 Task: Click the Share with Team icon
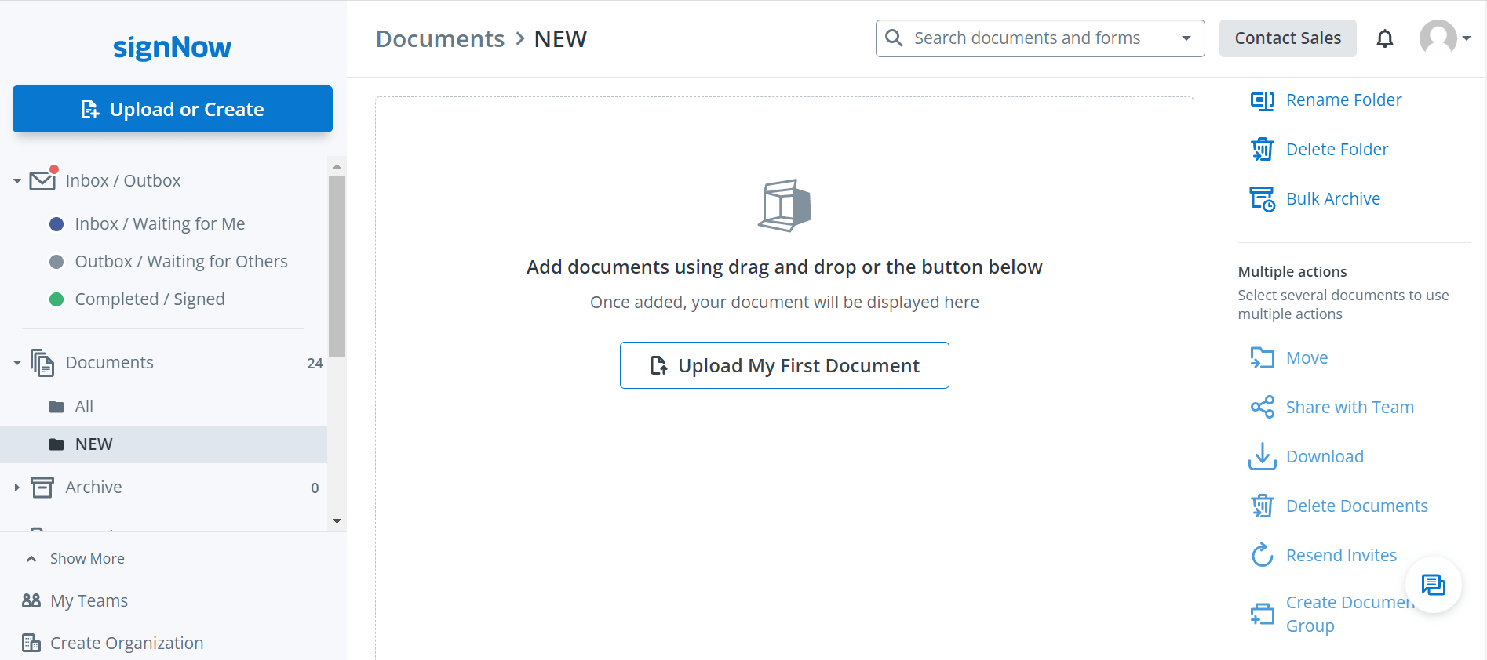[1262, 407]
